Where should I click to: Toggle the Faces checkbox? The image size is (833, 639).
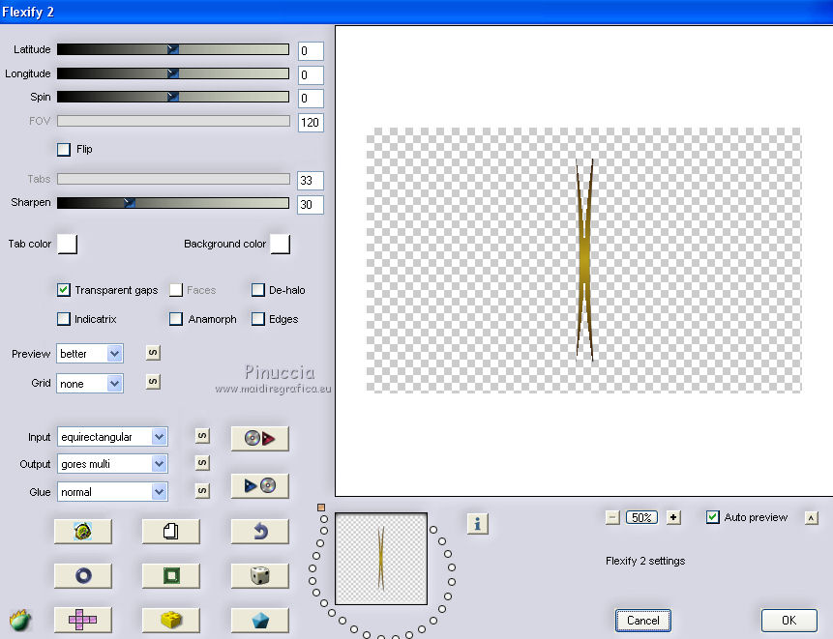pyautogui.click(x=176, y=290)
